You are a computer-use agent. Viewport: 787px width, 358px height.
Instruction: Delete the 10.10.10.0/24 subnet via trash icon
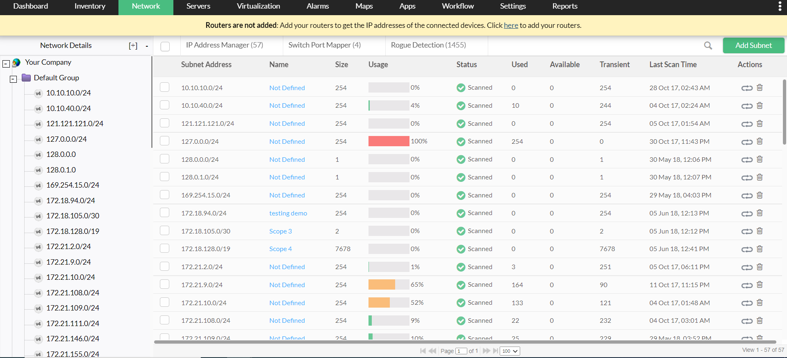click(760, 88)
